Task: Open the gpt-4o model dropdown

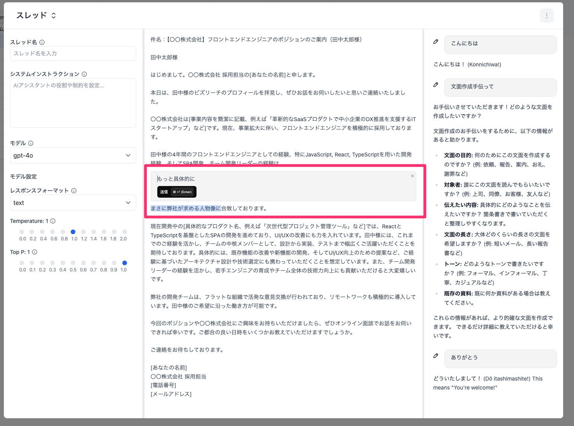Action: click(73, 155)
